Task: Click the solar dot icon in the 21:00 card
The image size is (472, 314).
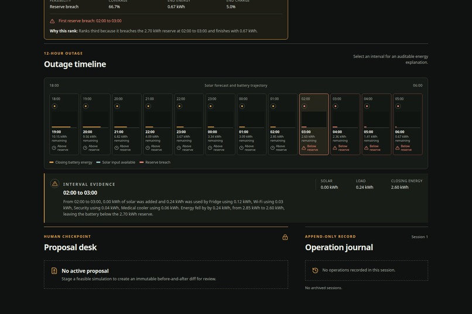Action: (x=148, y=106)
